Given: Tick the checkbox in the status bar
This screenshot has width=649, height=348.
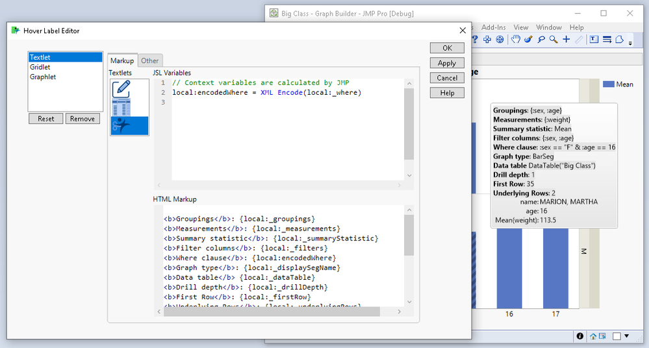Looking at the screenshot, I should point(617,336).
